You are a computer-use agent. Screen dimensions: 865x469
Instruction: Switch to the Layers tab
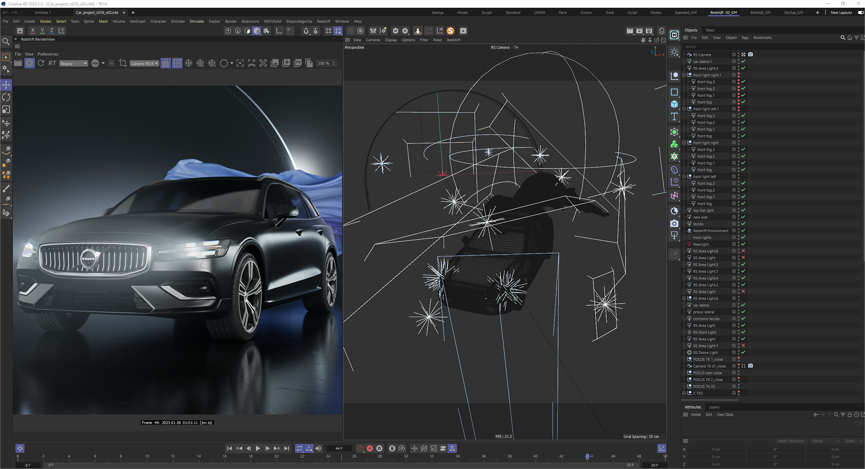tap(714, 407)
